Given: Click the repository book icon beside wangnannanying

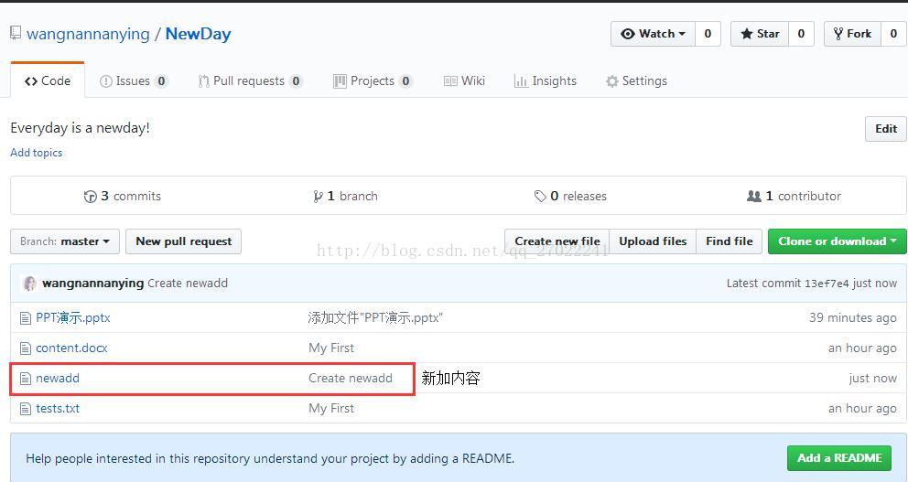Looking at the screenshot, I should tap(16, 33).
